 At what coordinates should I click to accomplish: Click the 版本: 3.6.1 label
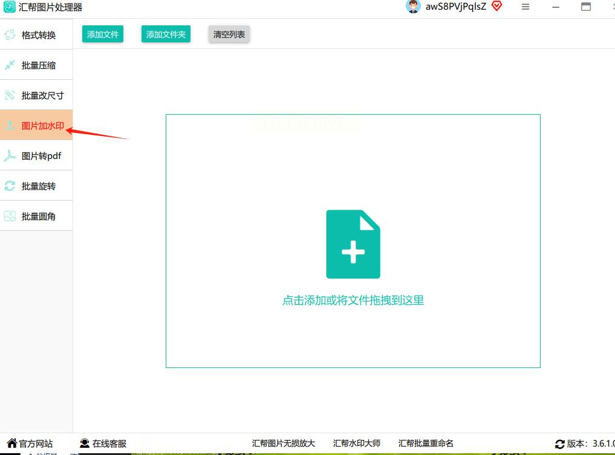pyautogui.click(x=591, y=444)
